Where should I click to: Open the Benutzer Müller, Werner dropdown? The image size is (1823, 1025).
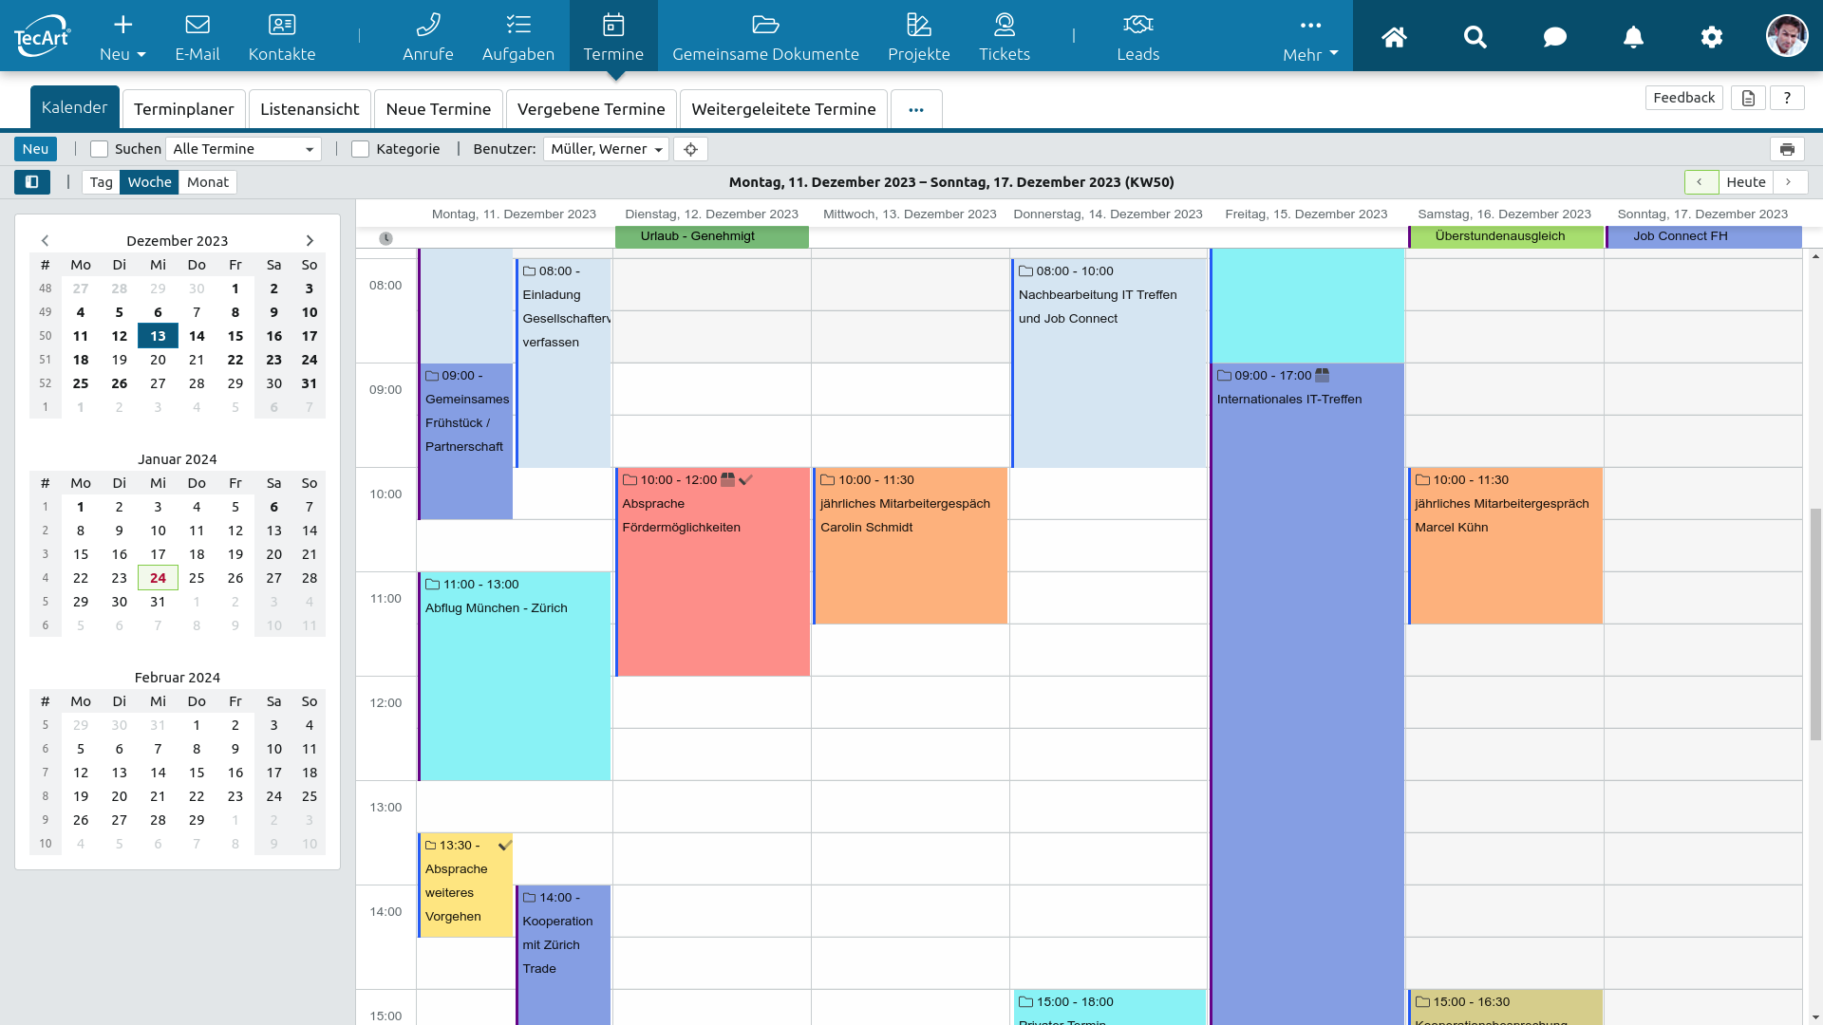606,149
